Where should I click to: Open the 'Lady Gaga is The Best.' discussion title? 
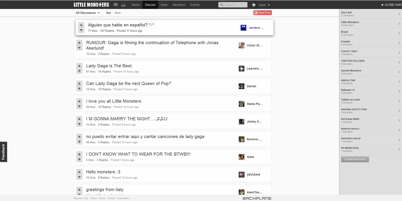(x=109, y=66)
